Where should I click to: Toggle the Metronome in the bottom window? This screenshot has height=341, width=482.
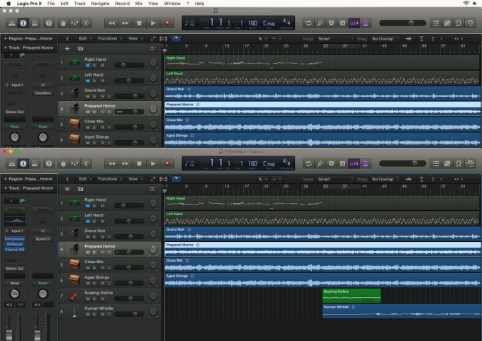click(x=366, y=163)
